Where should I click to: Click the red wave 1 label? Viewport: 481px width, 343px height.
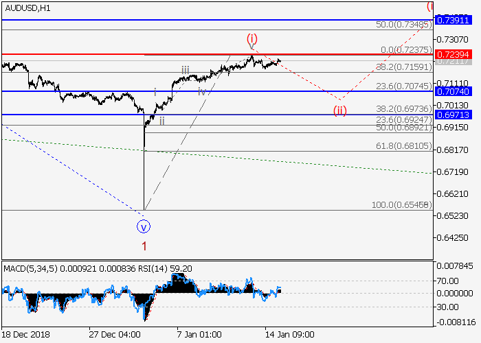144,245
